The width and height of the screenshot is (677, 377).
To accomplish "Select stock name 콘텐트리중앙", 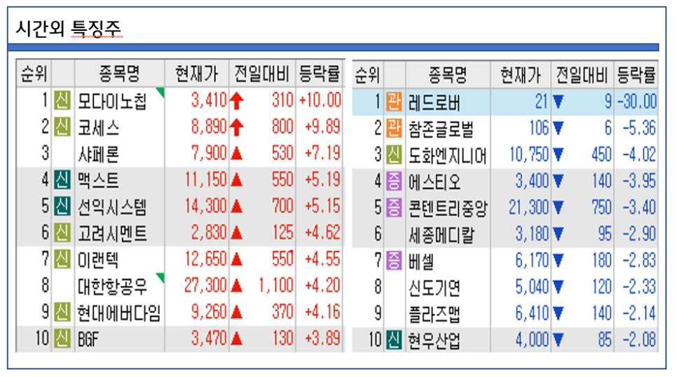I will point(448,209).
